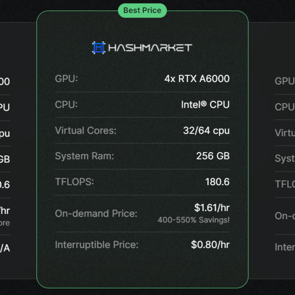Click the left card's N/A value
The height and width of the screenshot is (295, 295).
[x=5, y=248]
